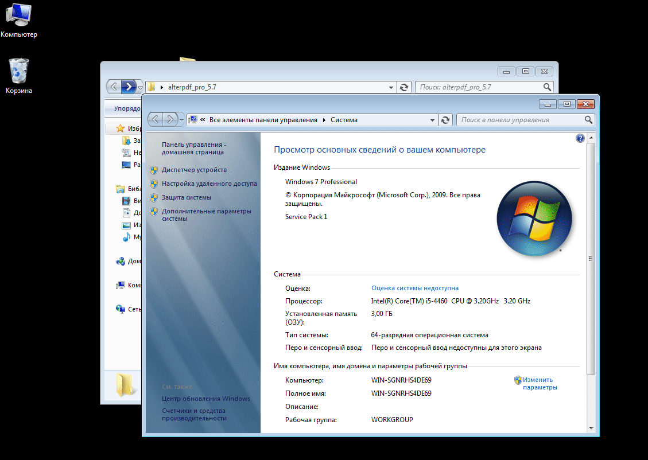Click the control panel icon in the Система address bar
648x460 pixels.
193,120
